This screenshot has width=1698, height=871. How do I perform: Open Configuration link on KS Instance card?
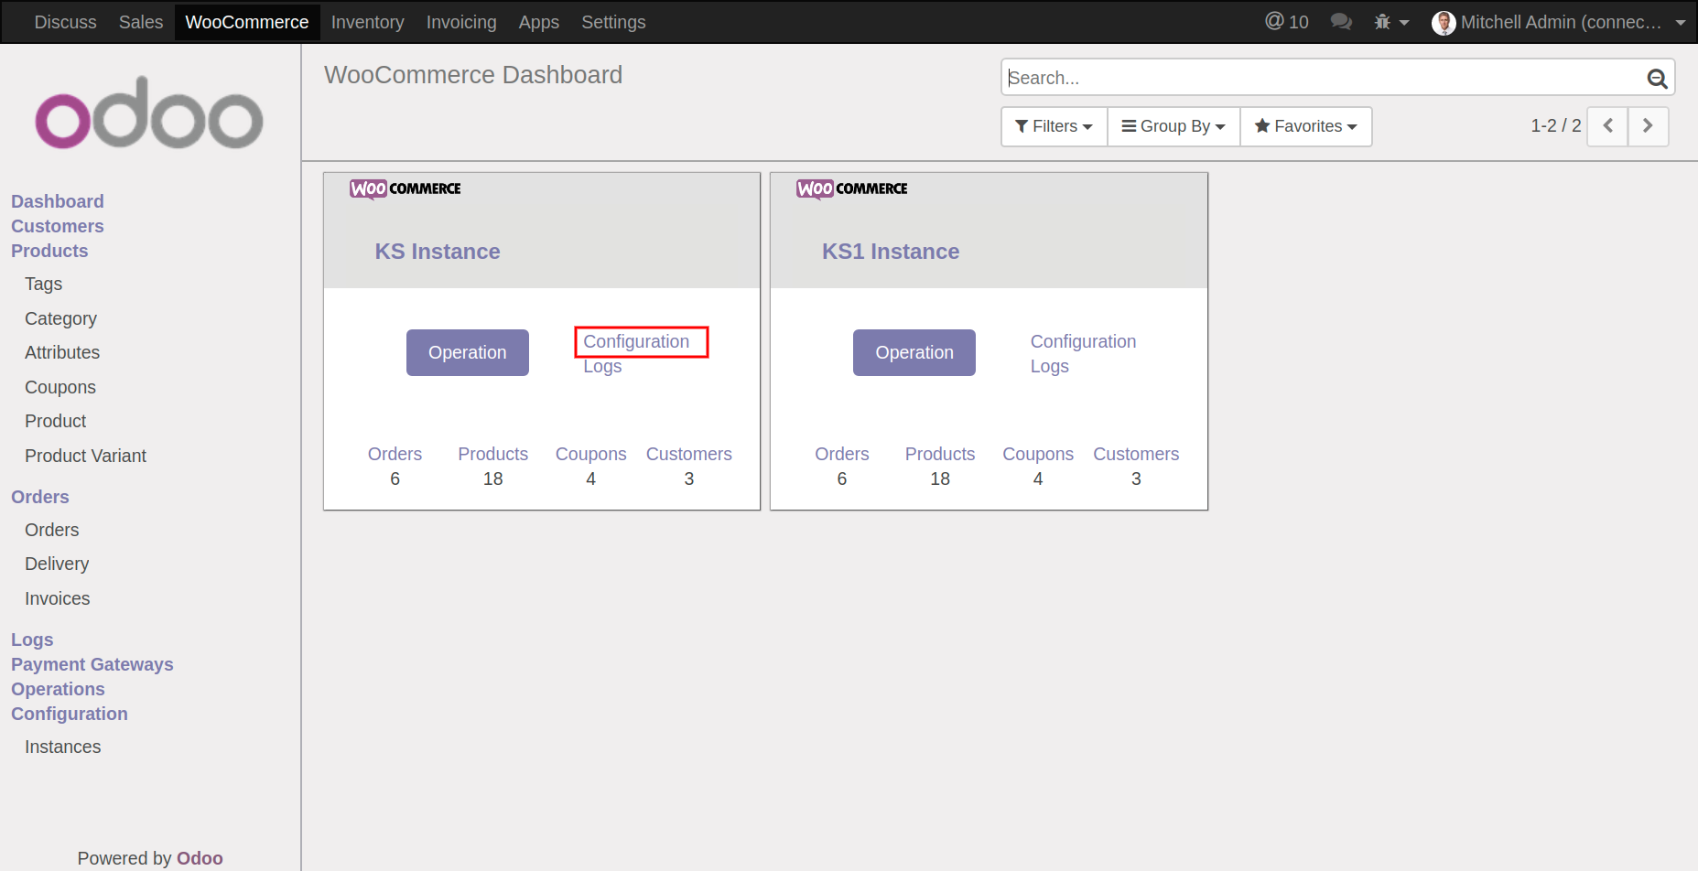point(636,341)
